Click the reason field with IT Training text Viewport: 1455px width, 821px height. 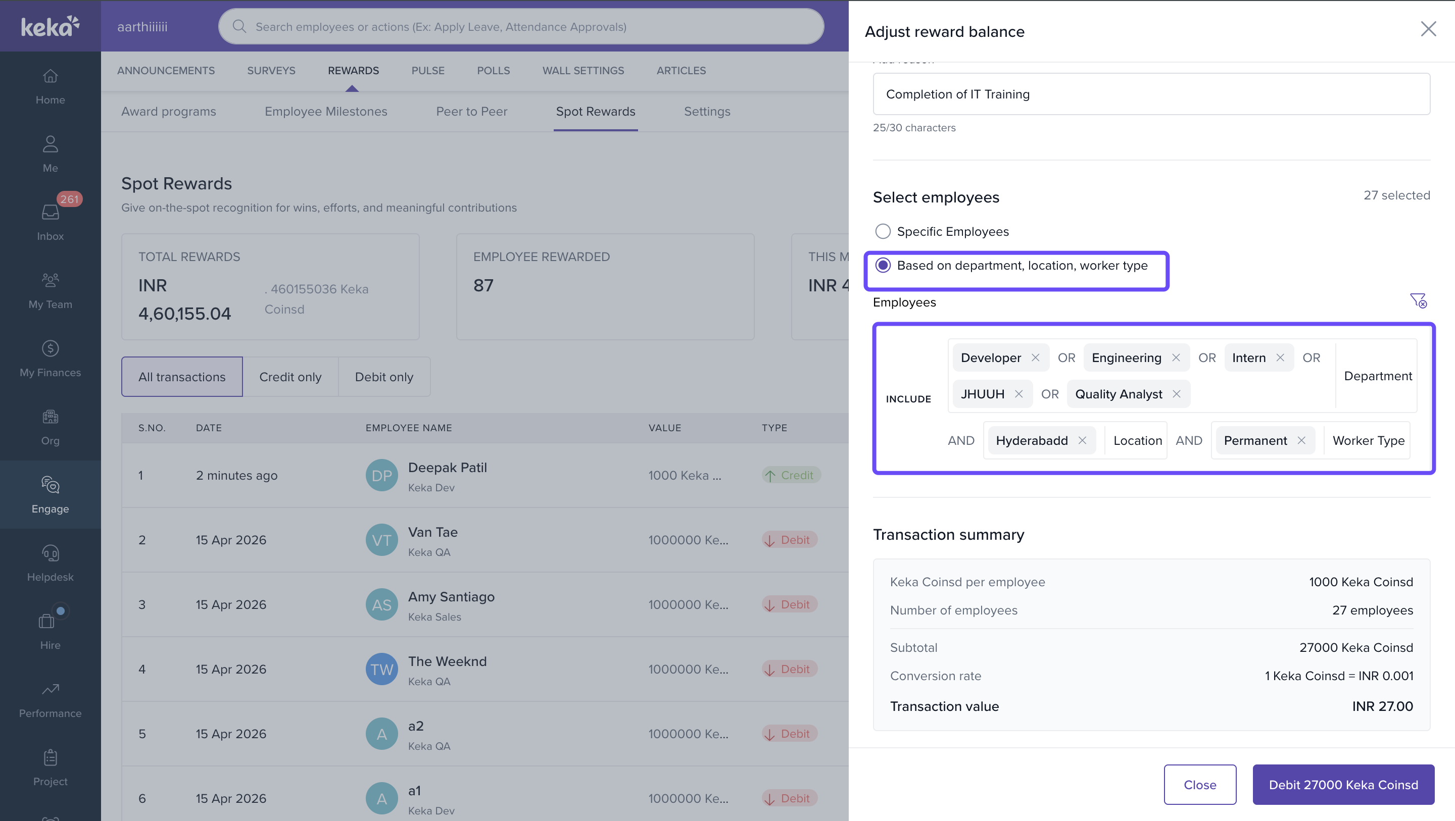tap(1150, 94)
